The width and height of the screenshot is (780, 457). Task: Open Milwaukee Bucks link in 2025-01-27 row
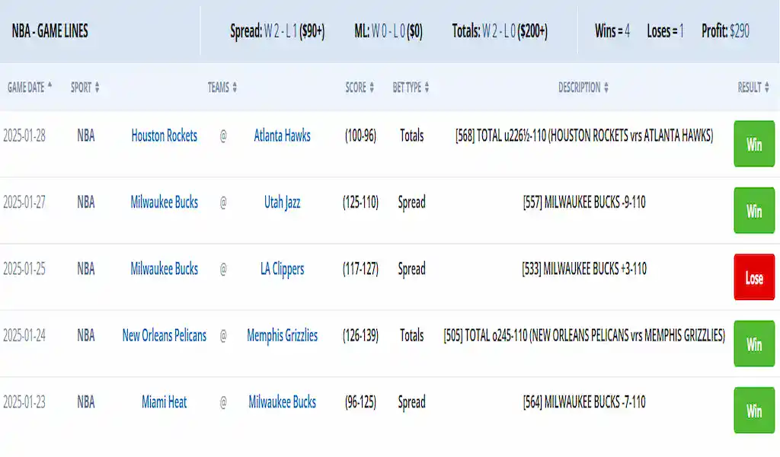point(165,202)
